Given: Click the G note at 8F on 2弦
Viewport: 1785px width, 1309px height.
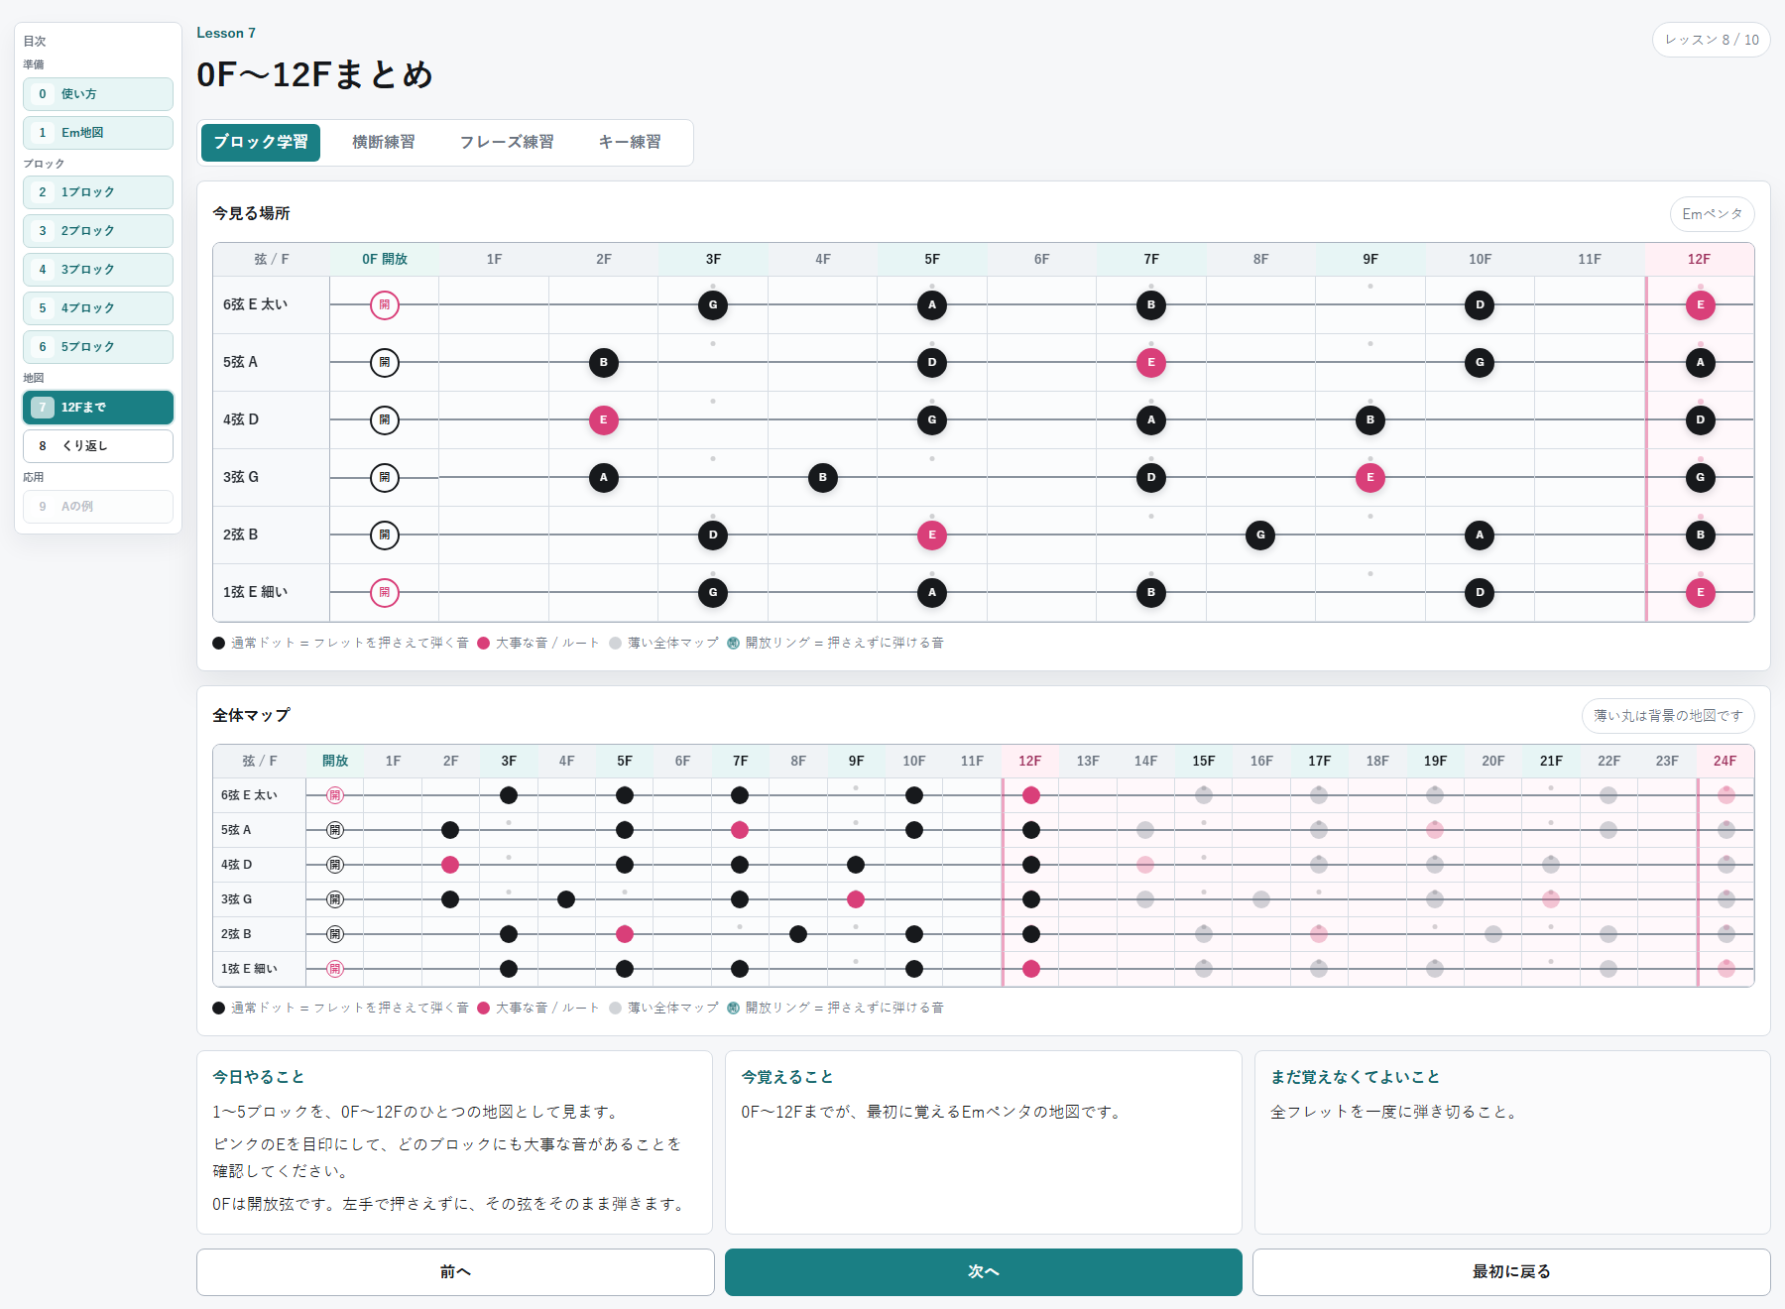Looking at the screenshot, I should coord(1260,535).
